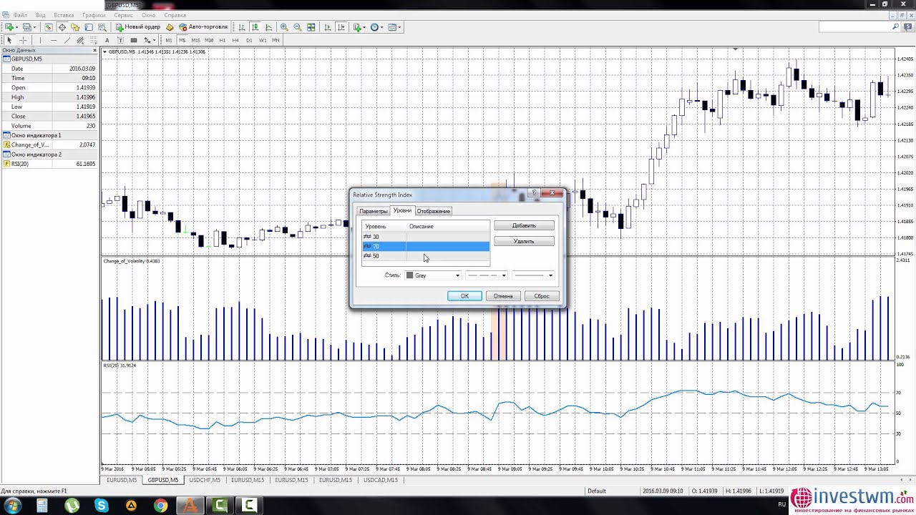This screenshot has width=916, height=515.
Task: Draw a horizontal line tool
Action: (x=54, y=41)
